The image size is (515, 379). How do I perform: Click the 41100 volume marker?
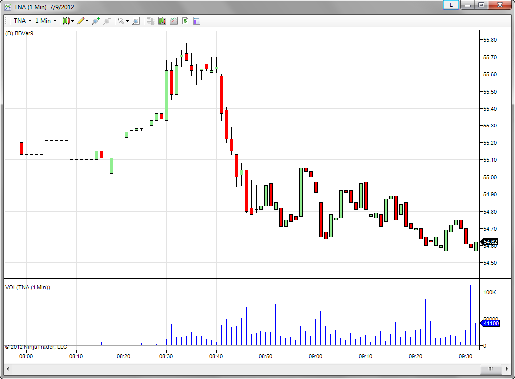[x=491, y=323]
